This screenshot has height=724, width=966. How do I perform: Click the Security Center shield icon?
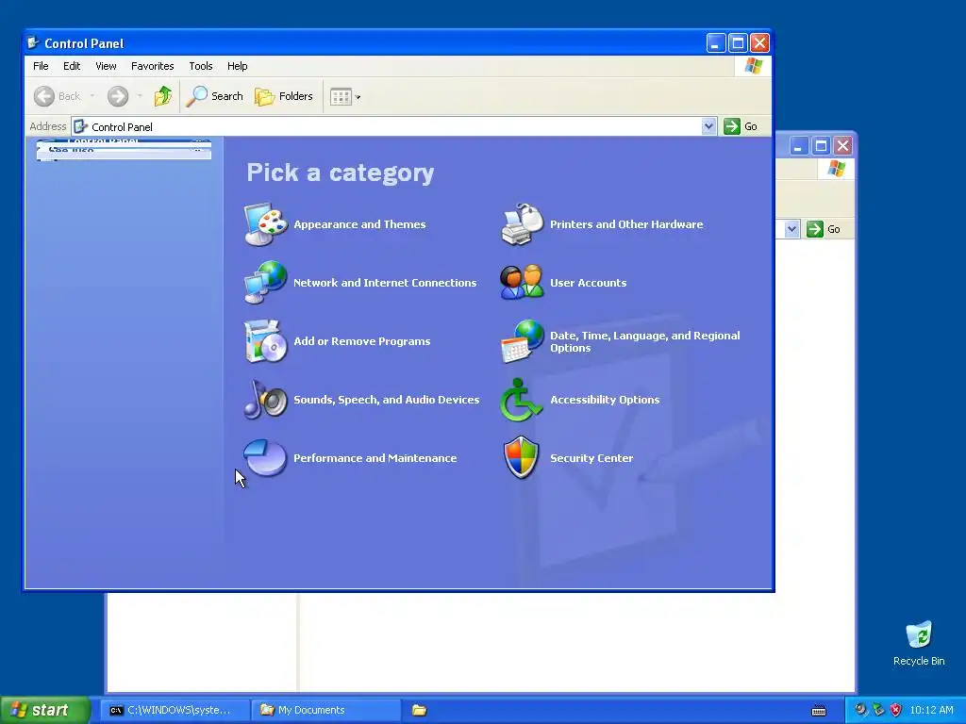coord(521,457)
